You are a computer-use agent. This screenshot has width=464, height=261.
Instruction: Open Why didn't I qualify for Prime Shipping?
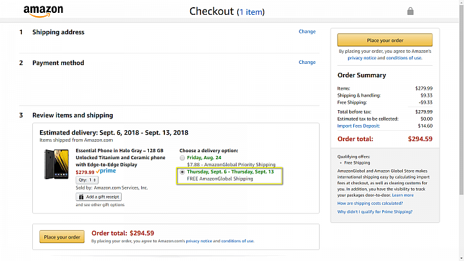[374, 211]
